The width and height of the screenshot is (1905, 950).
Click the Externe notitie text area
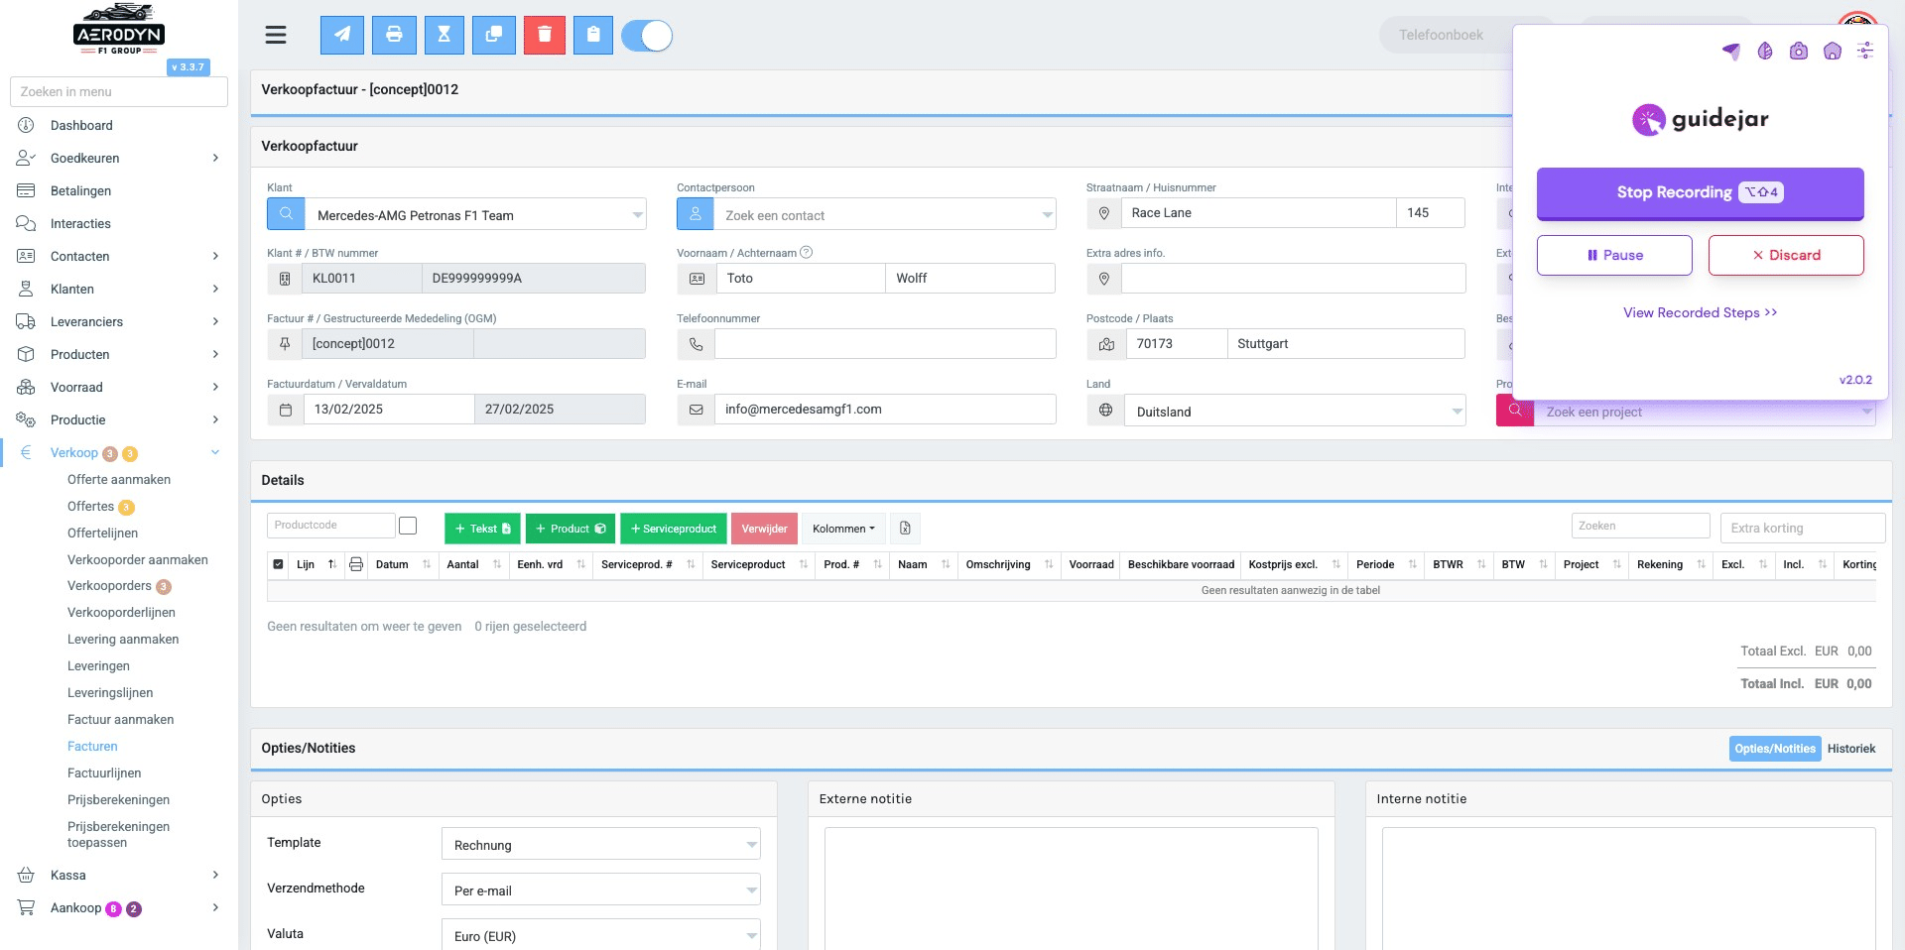pos(1072,889)
